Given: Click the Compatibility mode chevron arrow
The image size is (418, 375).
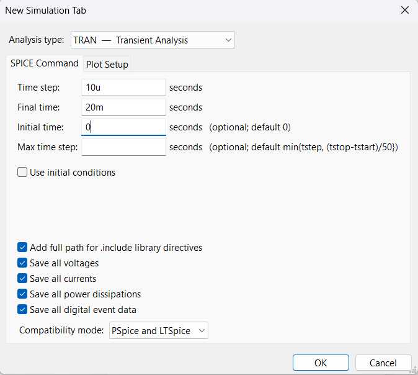Looking at the screenshot, I should coord(202,331).
